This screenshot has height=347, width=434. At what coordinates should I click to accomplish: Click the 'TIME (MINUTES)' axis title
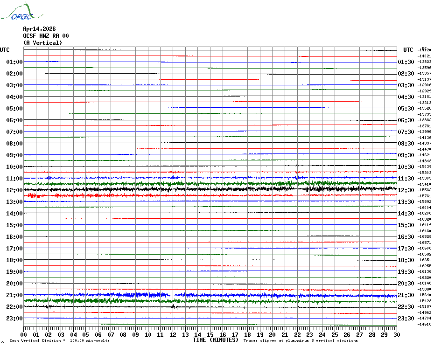(216, 340)
